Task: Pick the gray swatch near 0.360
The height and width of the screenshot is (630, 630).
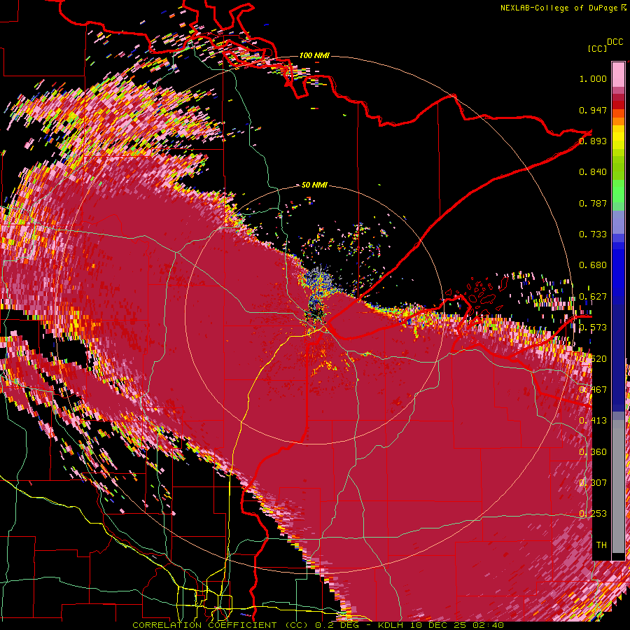Action: tap(618, 486)
